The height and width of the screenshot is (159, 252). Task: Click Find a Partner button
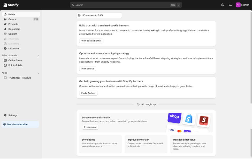(x=88, y=93)
